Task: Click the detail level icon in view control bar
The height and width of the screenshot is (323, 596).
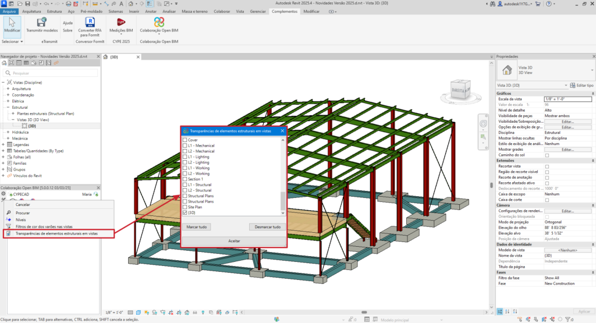Action: 130,313
